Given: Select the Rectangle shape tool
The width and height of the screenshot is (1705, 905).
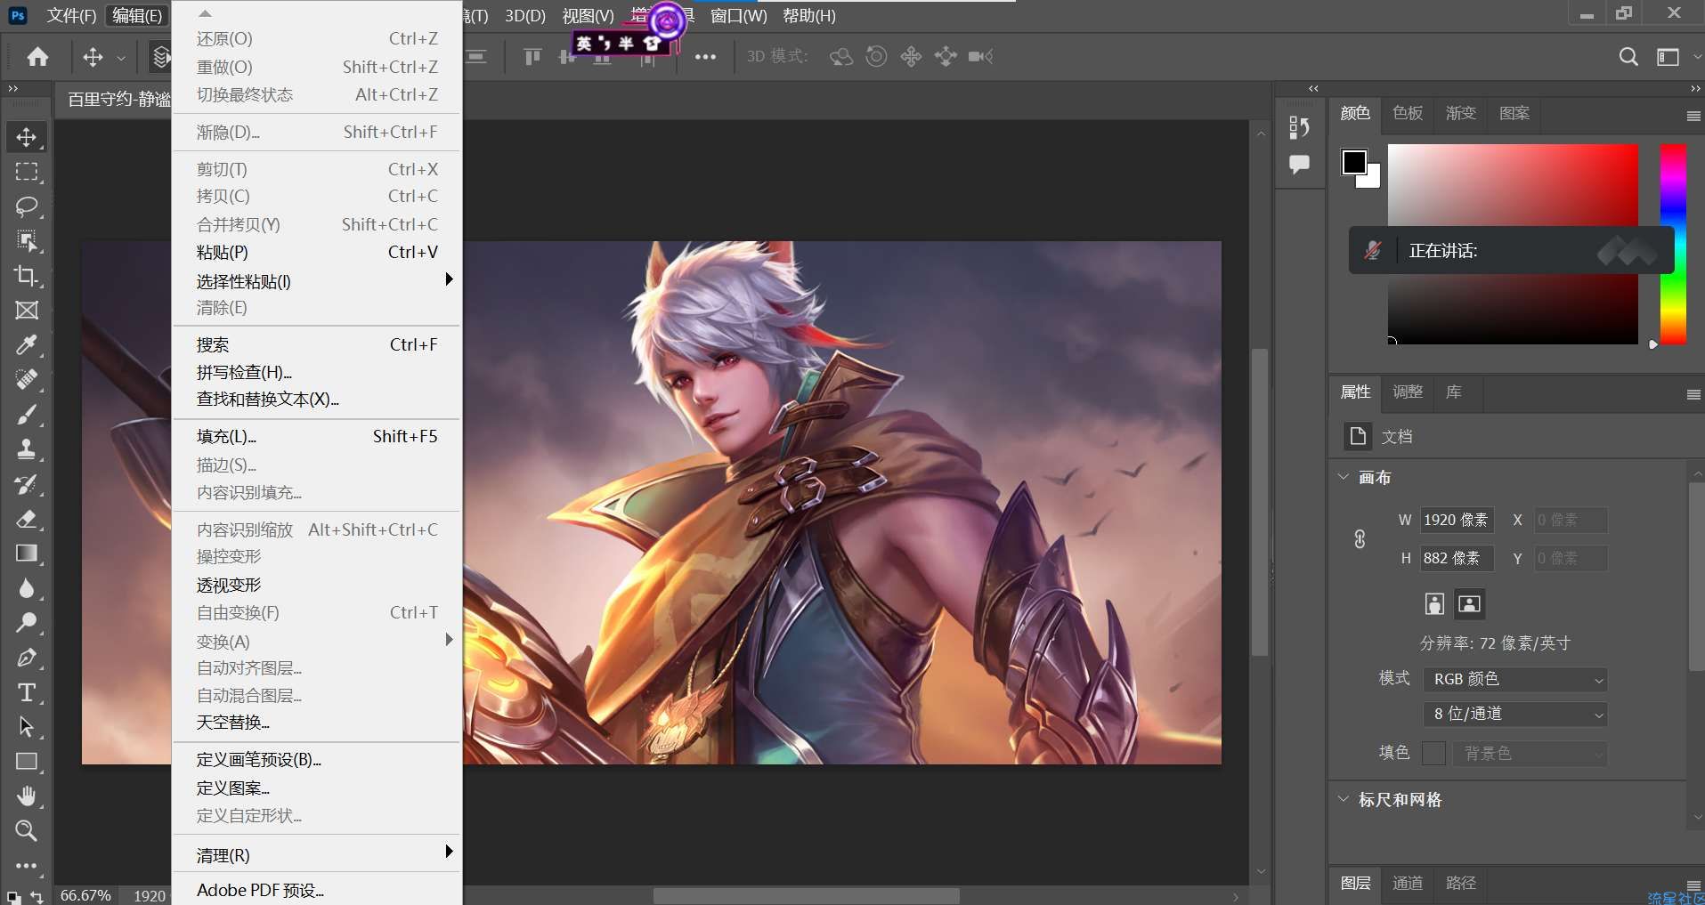Looking at the screenshot, I should 27,762.
